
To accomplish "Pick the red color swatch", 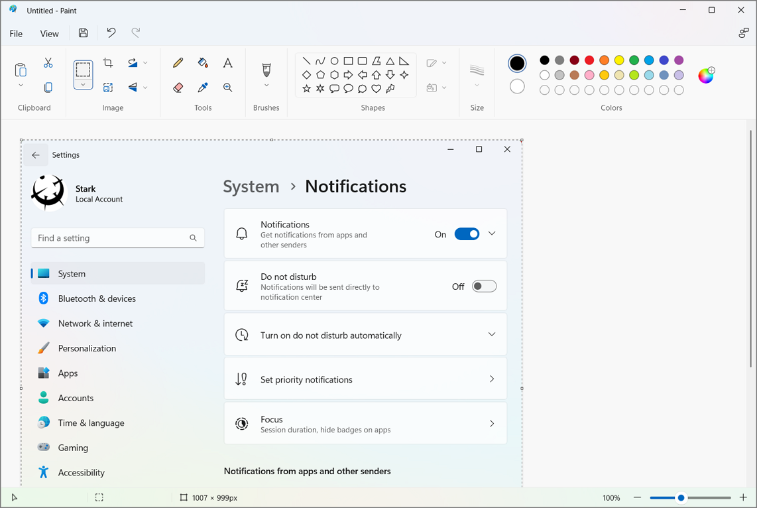I will tap(589, 60).
